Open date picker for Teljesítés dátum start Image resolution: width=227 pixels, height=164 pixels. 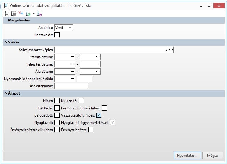point(73,64)
